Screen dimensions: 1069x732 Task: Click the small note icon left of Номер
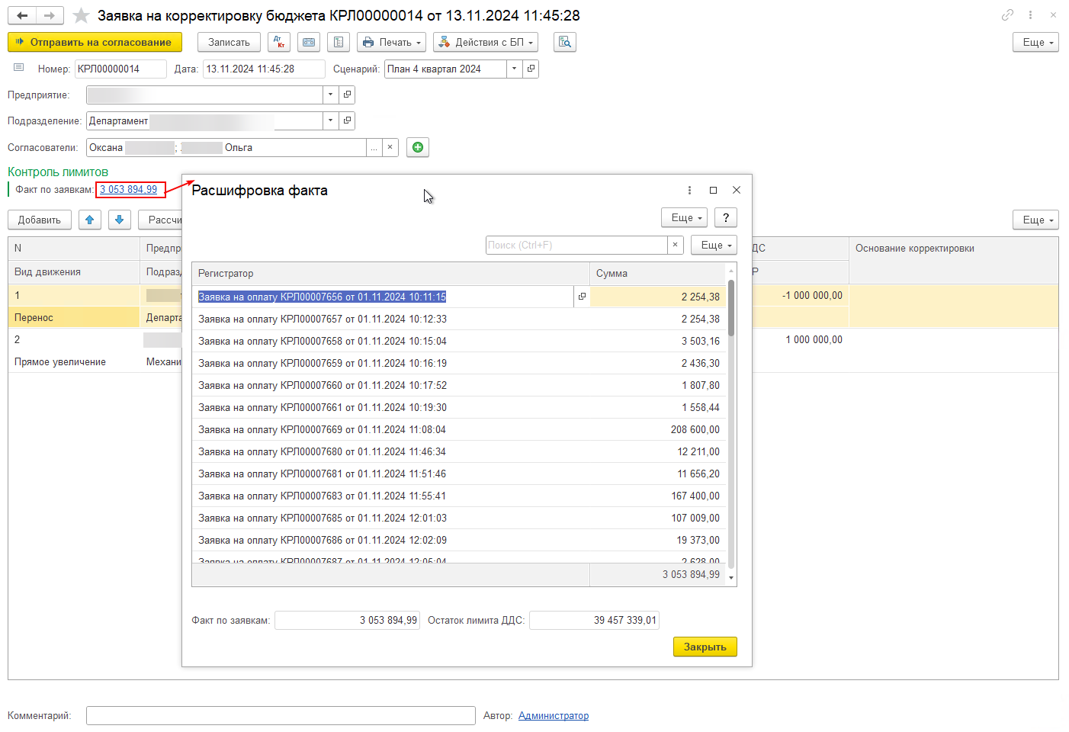[19, 68]
